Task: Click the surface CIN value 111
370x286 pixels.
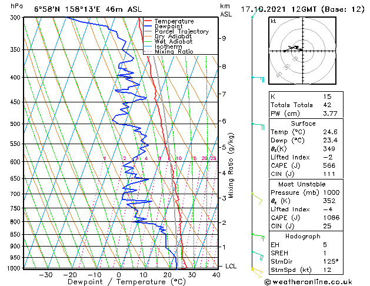Action: (329, 174)
